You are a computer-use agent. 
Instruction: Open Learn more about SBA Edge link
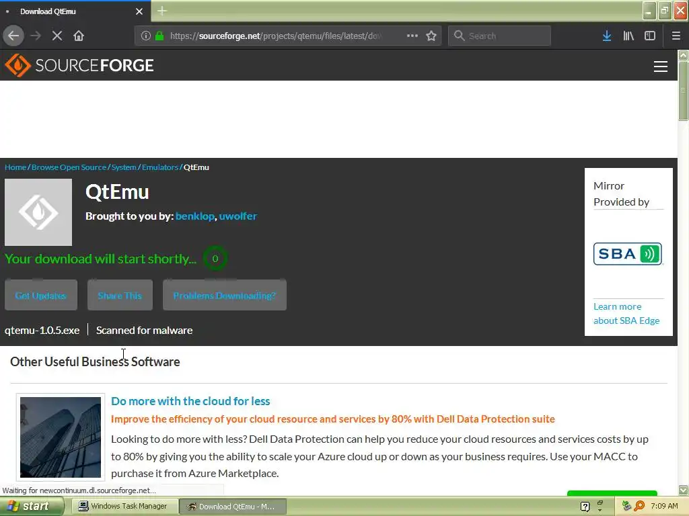click(x=626, y=313)
